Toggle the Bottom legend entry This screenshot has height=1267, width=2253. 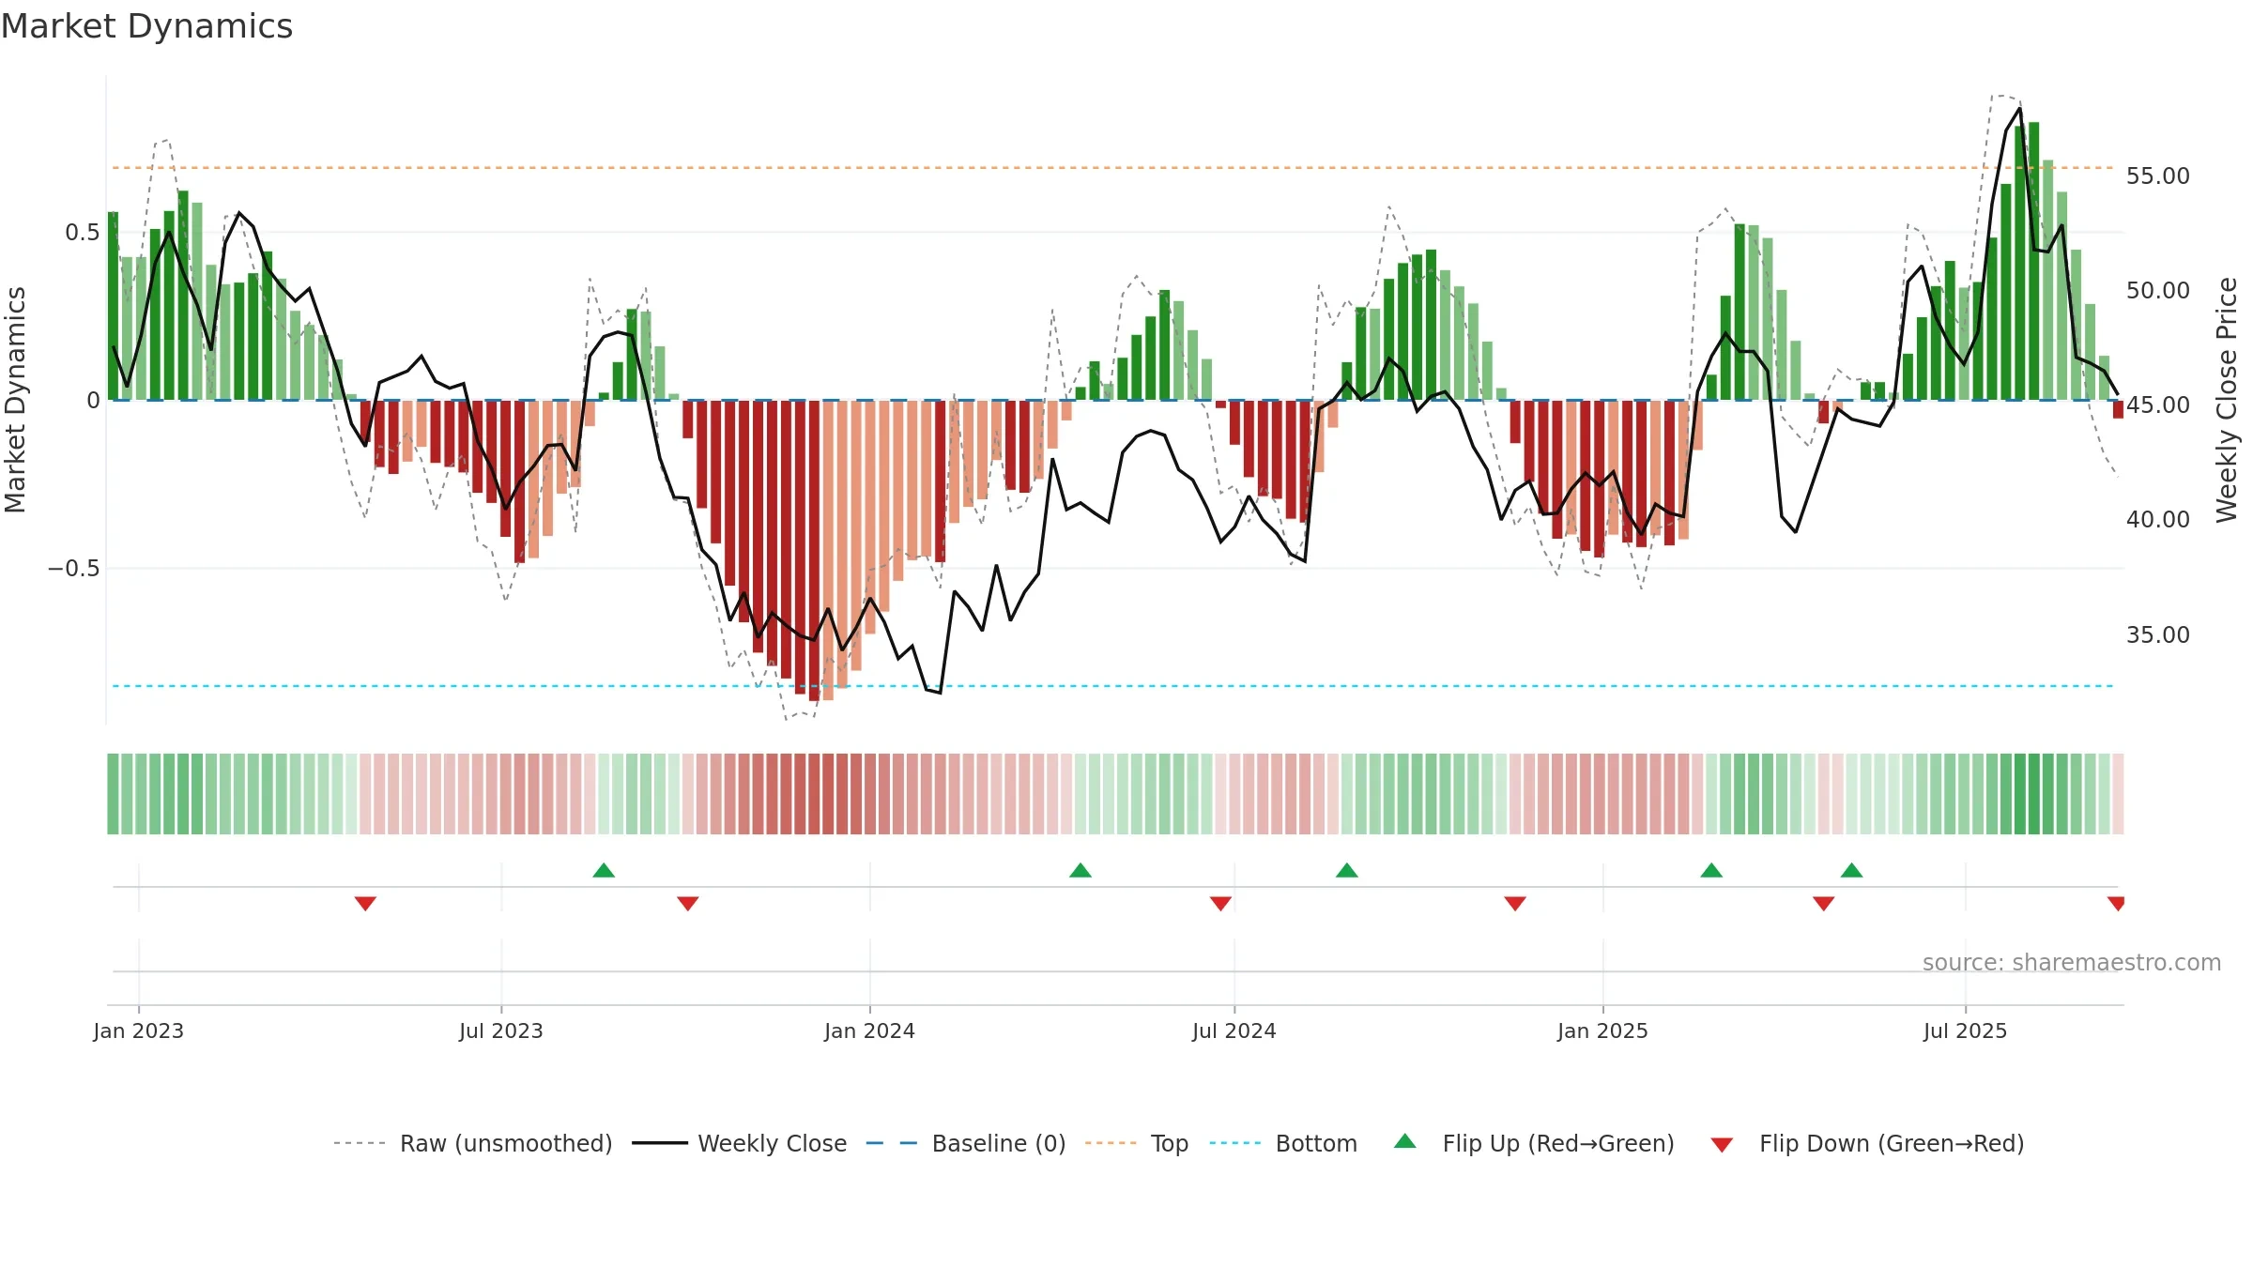point(1283,1143)
